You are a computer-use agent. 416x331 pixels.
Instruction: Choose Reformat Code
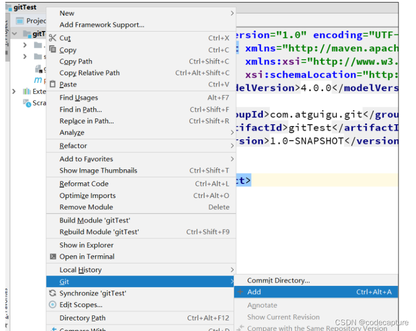[141, 183]
